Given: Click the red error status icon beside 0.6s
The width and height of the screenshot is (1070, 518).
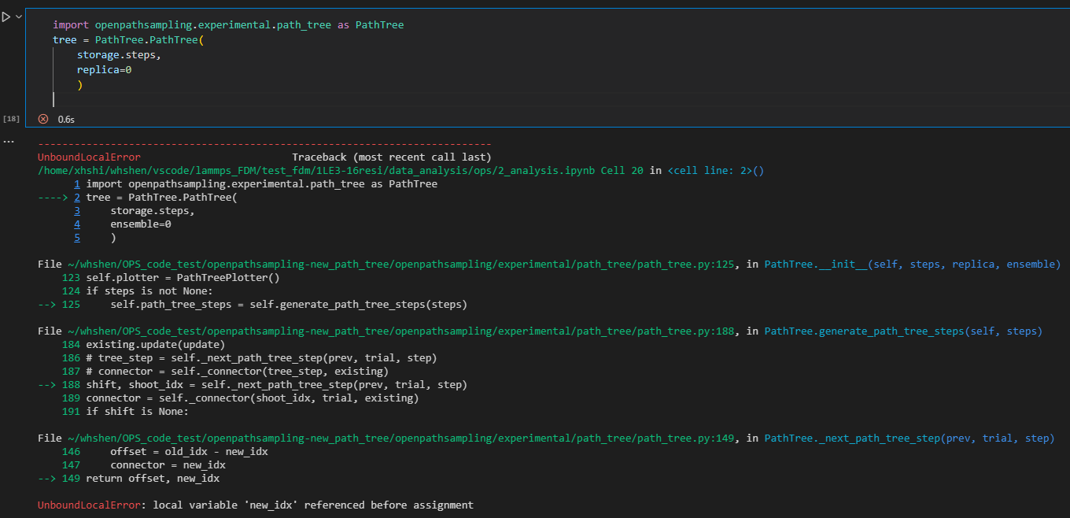Looking at the screenshot, I should point(43,119).
